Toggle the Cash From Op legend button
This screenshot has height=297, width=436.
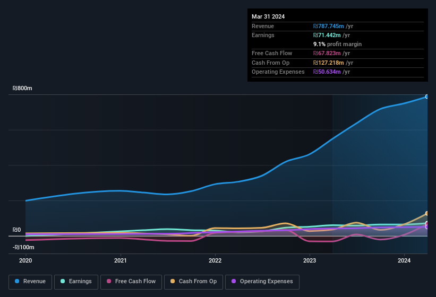(x=193, y=282)
